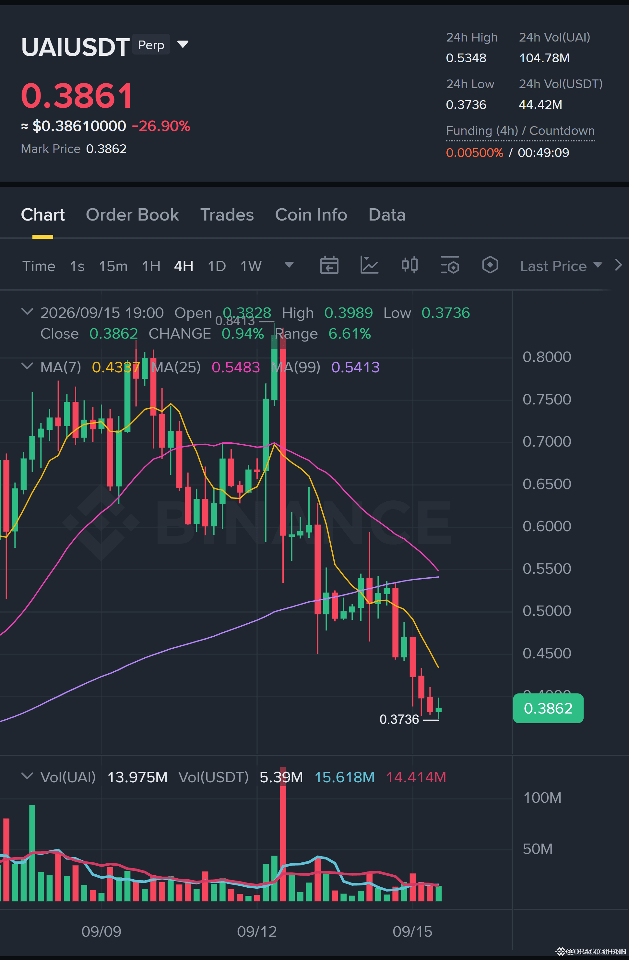Screen dimensions: 629x960
Task: Collapse the OHLC candle info row
Action: pyautogui.click(x=27, y=312)
